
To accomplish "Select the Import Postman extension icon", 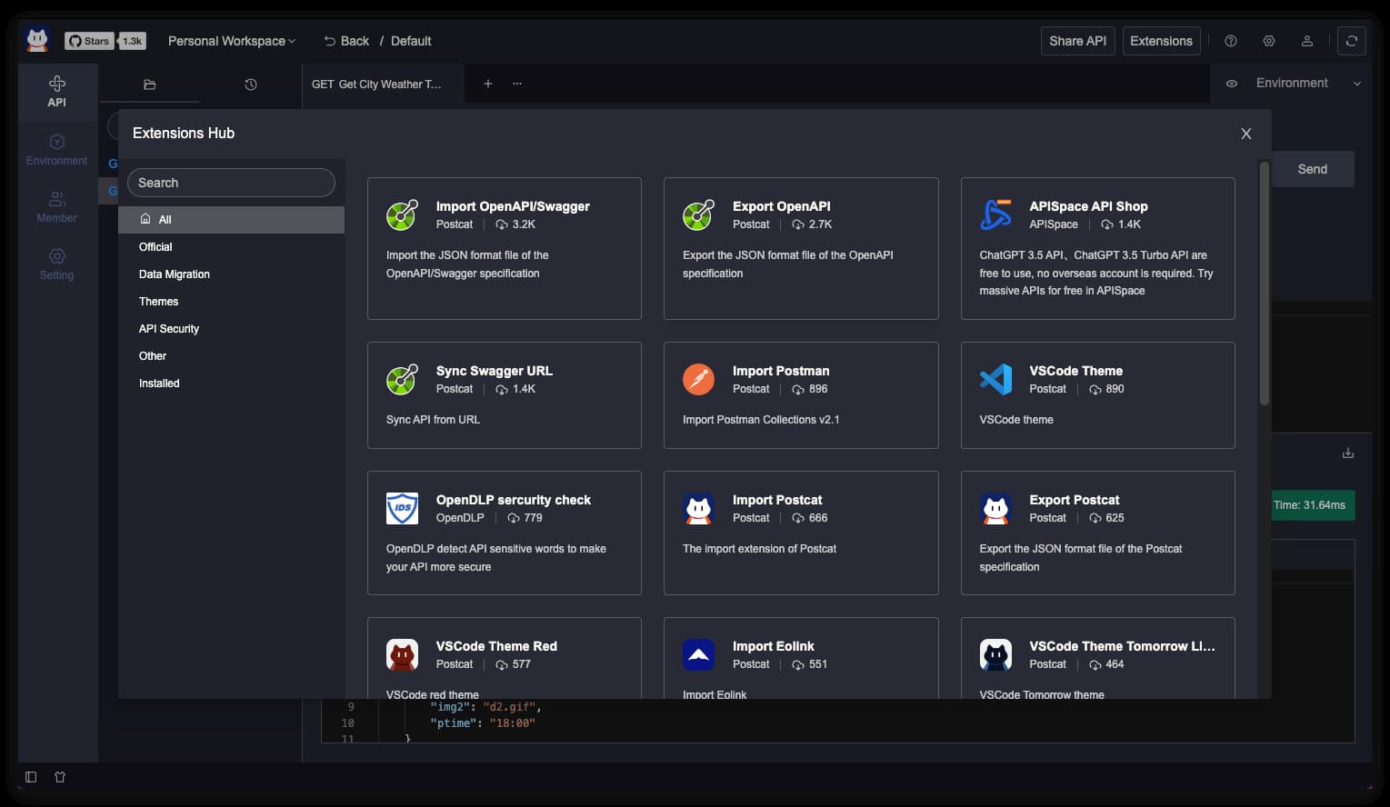I will click(698, 379).
